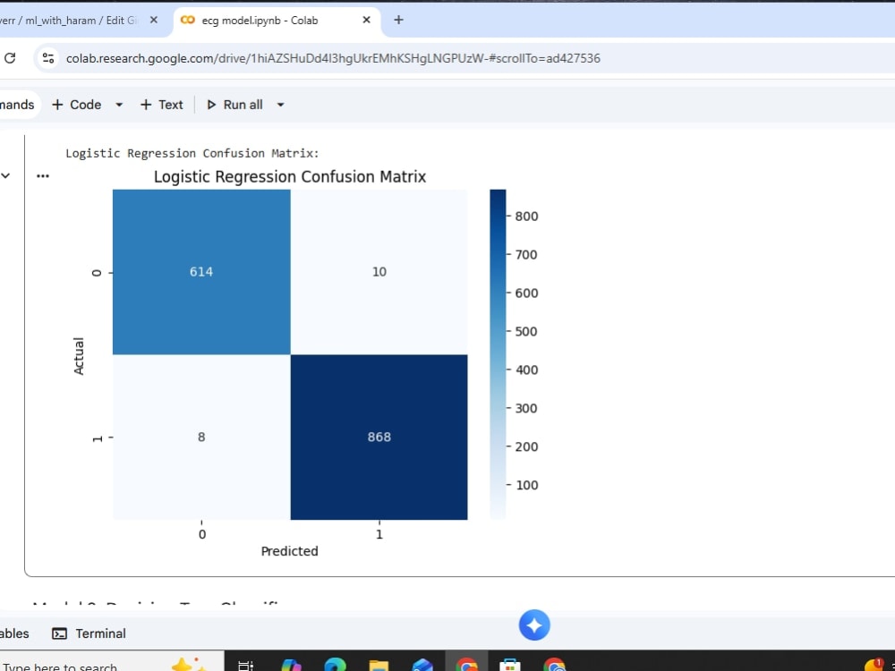Click the plot colorbar gradient

point(498,354)
